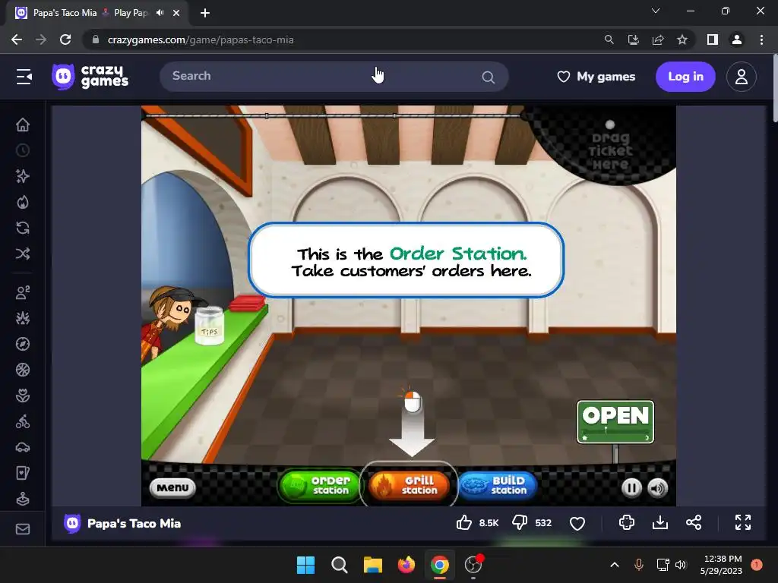Click the search magnifier in site search
Image resolution: width=778 pixels, height=583 pixels.
pos(489,77)
